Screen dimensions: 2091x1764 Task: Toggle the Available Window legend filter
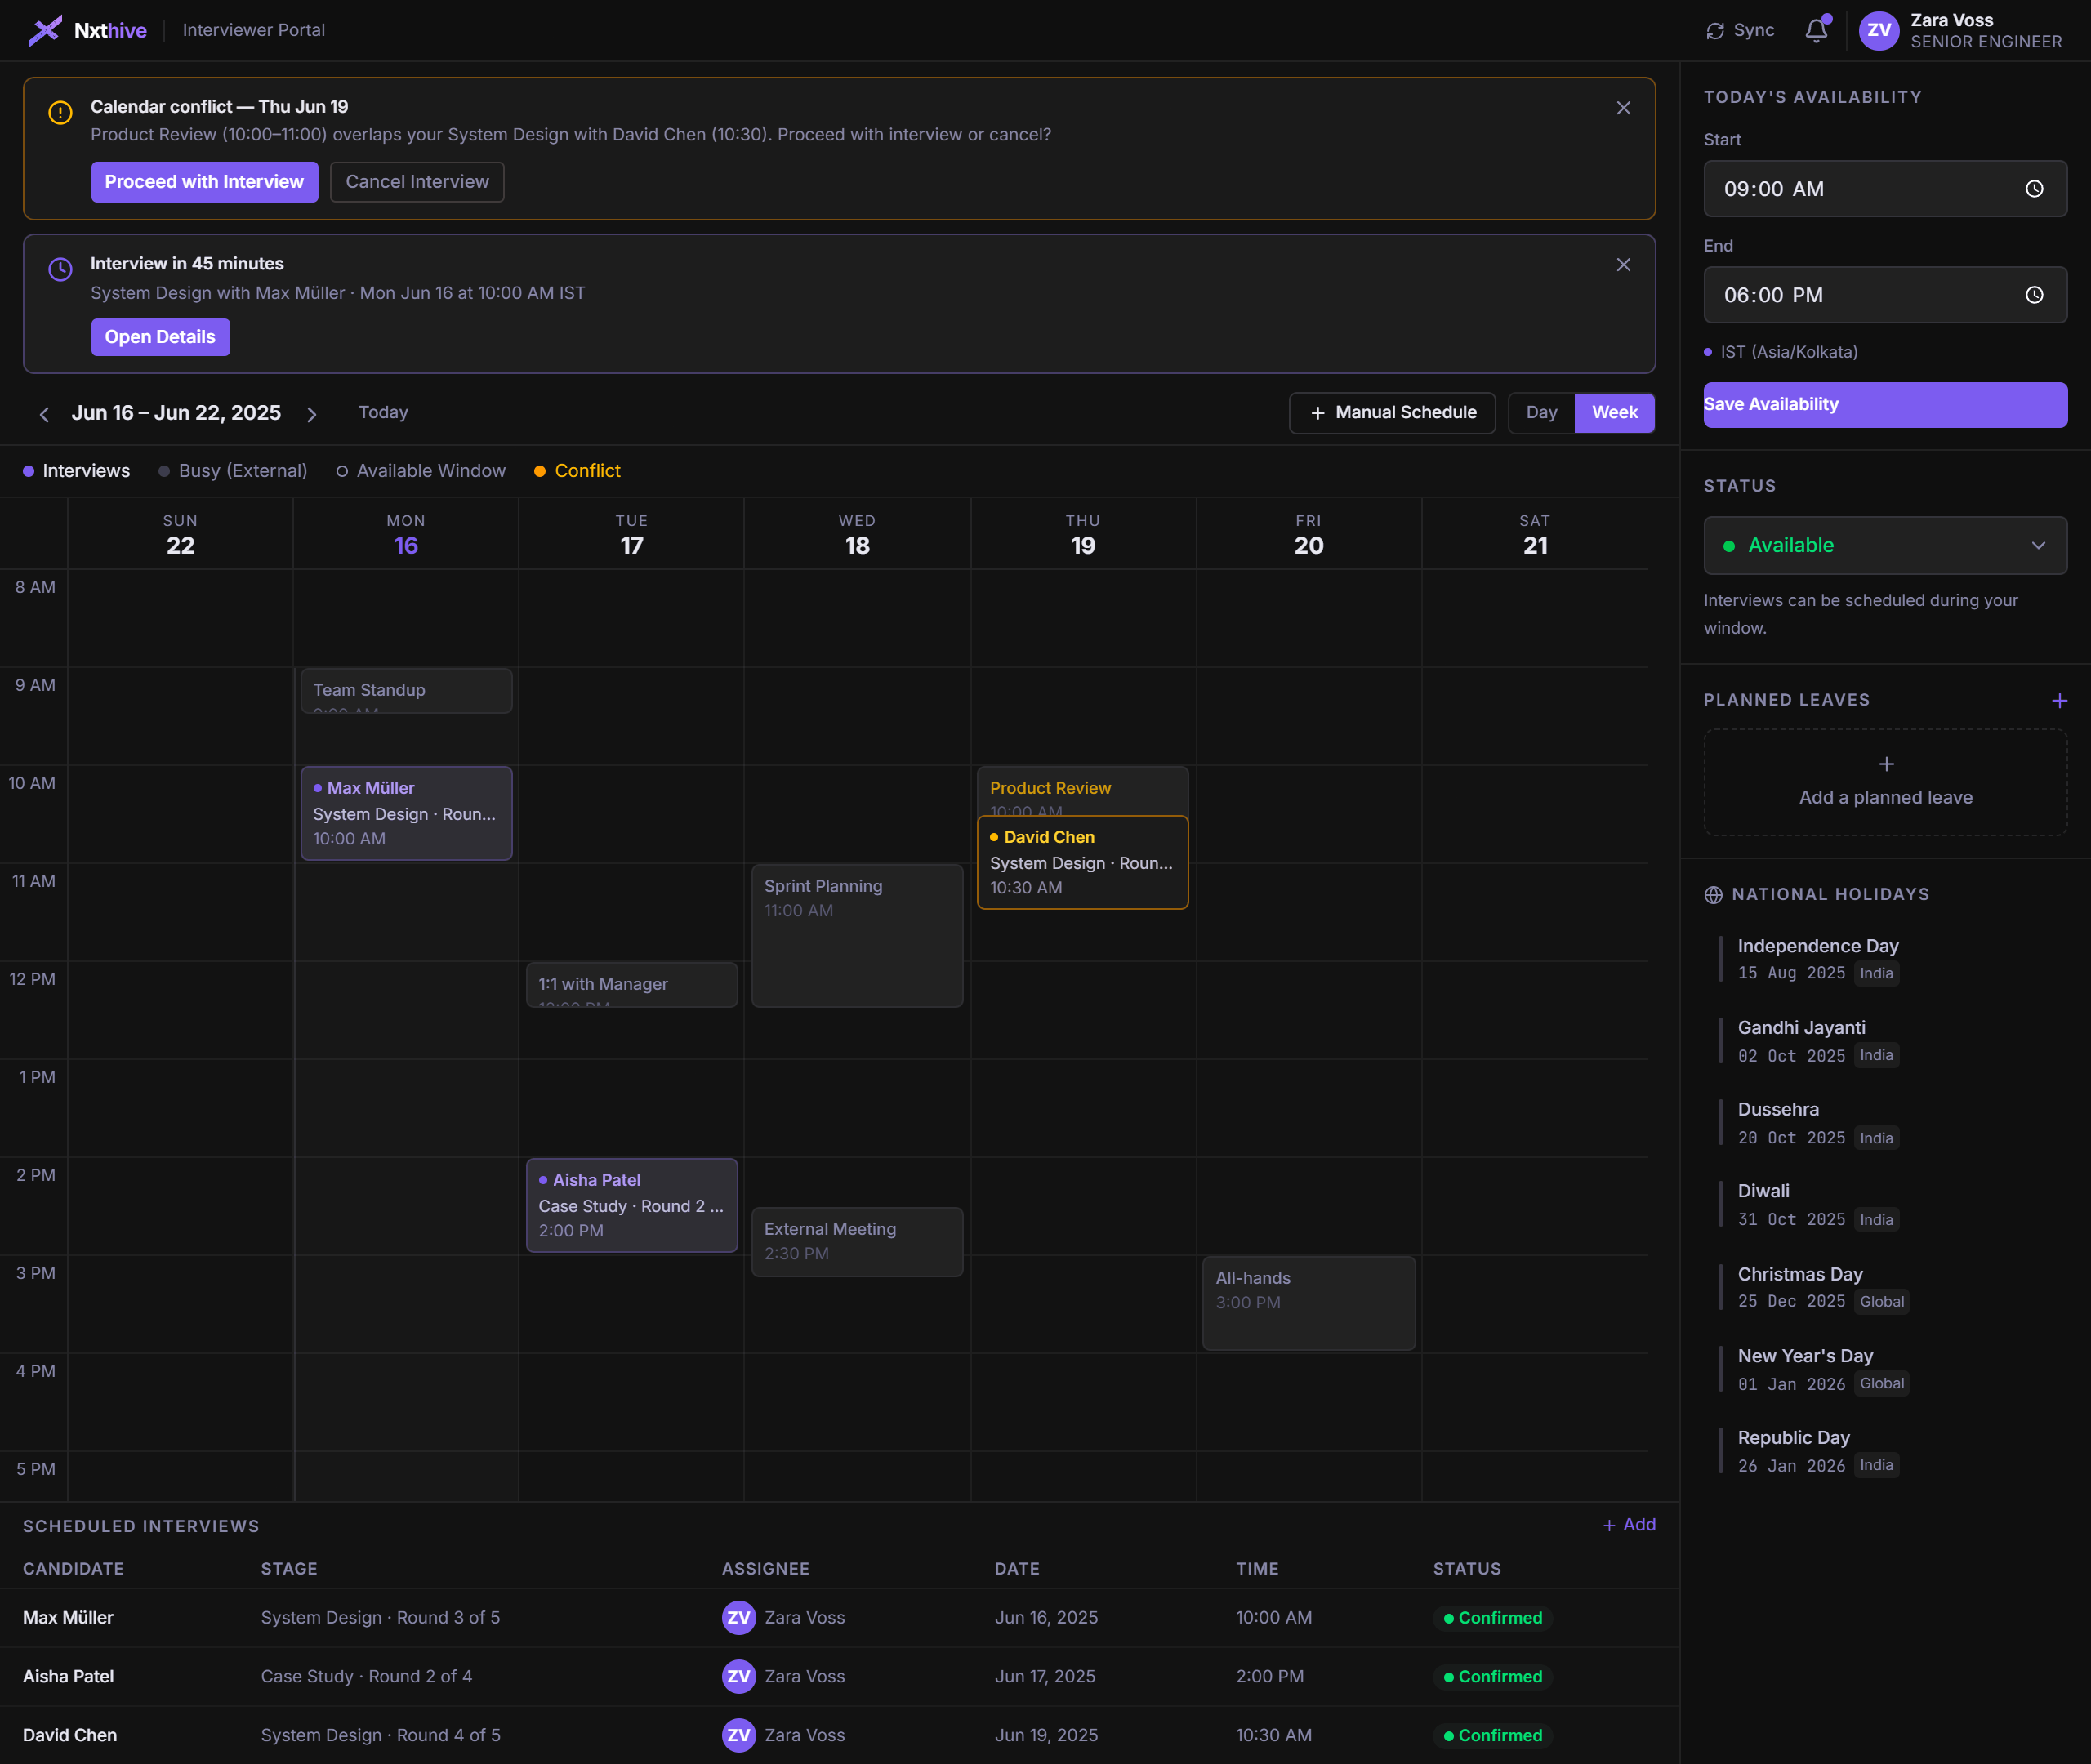point(421,471)
